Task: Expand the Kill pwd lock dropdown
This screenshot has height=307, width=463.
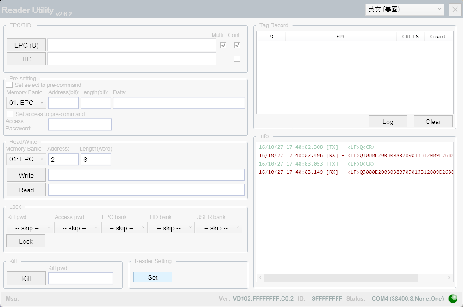Action: 30,228
